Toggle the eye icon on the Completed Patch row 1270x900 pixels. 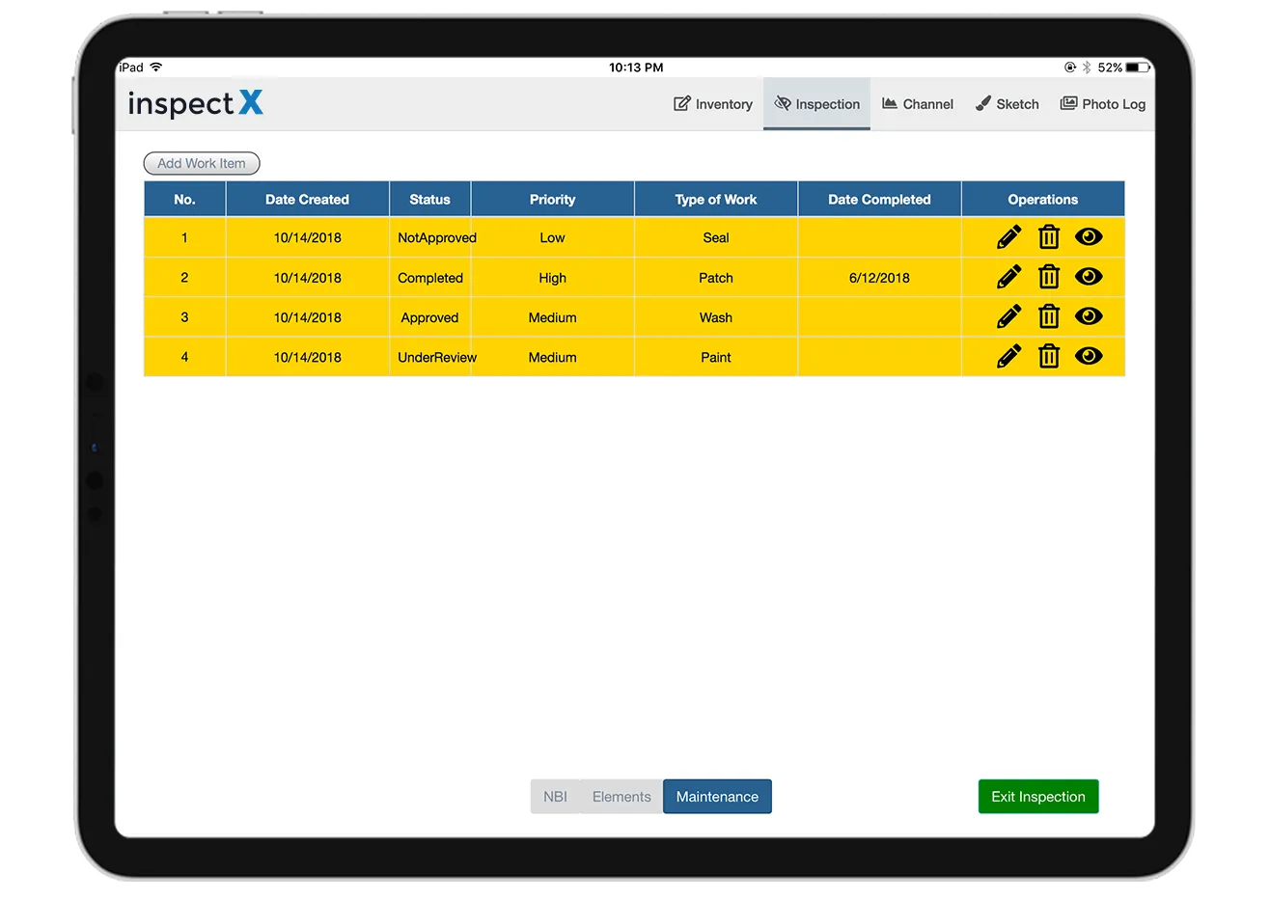pyautogui.click(x=1089, y=277)
